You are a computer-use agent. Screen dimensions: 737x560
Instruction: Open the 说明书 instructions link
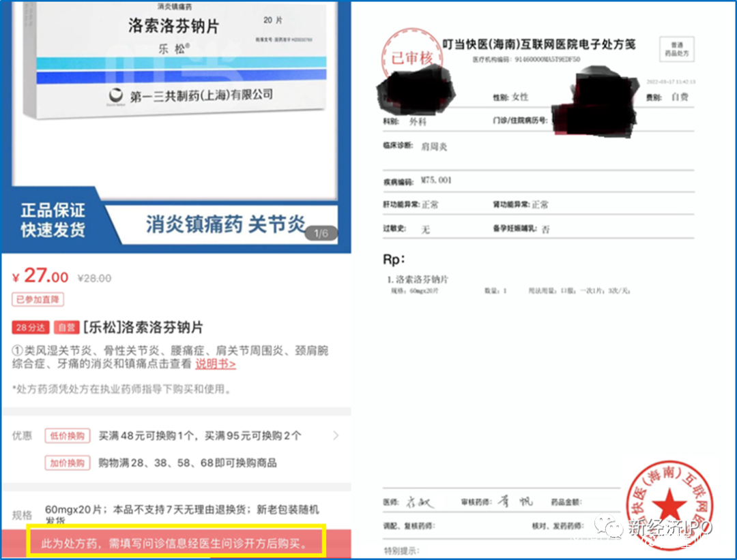215,364
